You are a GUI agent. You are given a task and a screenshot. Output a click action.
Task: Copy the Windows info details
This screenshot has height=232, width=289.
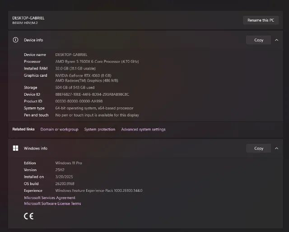pyautogui.click(x=258, y=148)
